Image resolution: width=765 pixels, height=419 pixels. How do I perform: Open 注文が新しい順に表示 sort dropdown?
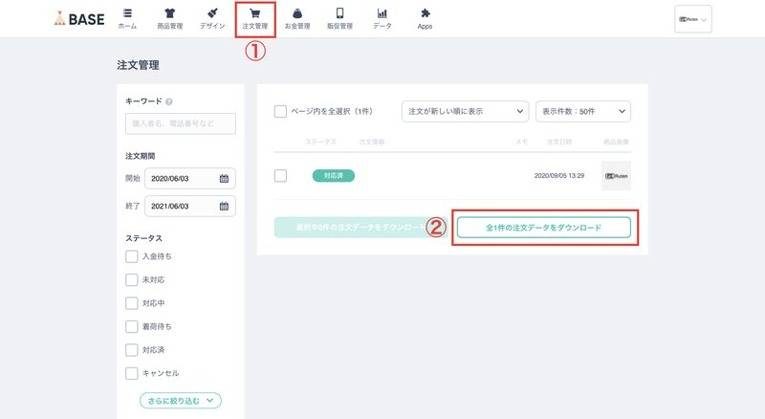click(465, 111)
